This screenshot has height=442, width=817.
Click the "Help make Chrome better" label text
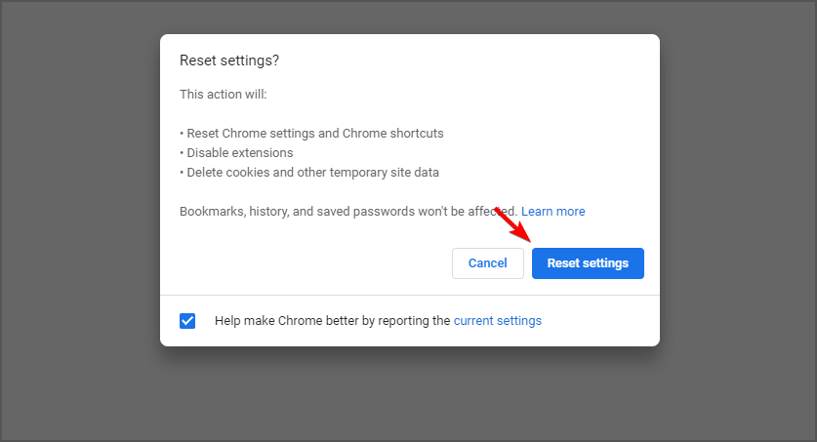[332, 320]
